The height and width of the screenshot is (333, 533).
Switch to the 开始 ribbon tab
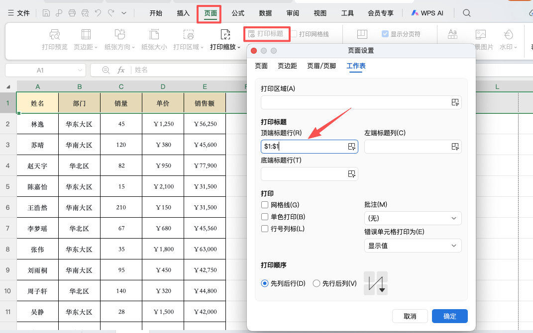point(156,13)
